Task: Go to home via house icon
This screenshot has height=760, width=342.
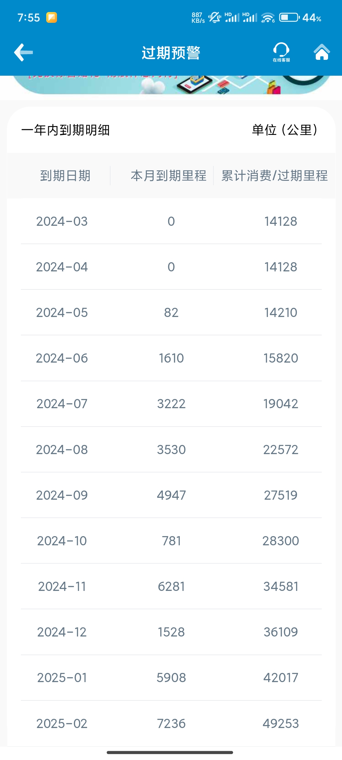Action: point(322,52)
